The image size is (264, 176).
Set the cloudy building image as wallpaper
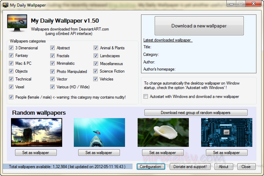coord(36,153)
